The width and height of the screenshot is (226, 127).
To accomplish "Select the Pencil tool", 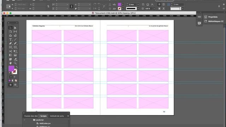I will [15, 43].
